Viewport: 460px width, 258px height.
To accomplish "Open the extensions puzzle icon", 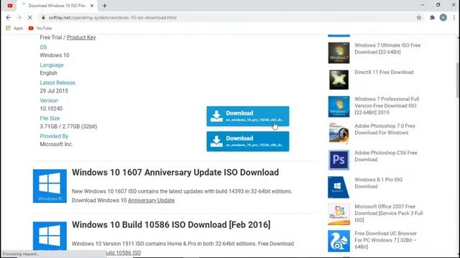I will pos(432,17).
